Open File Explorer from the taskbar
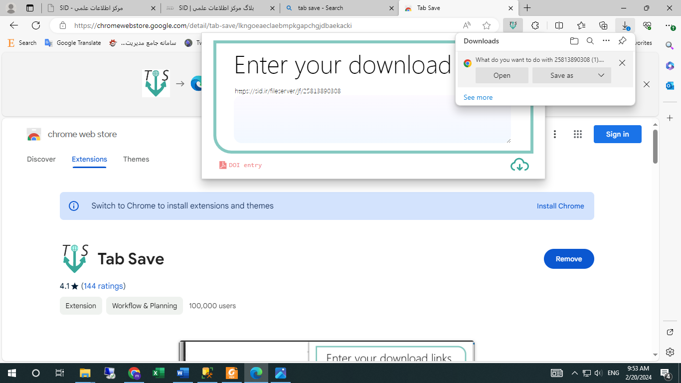The image size is (681, 383). click(x=85, y=373)
